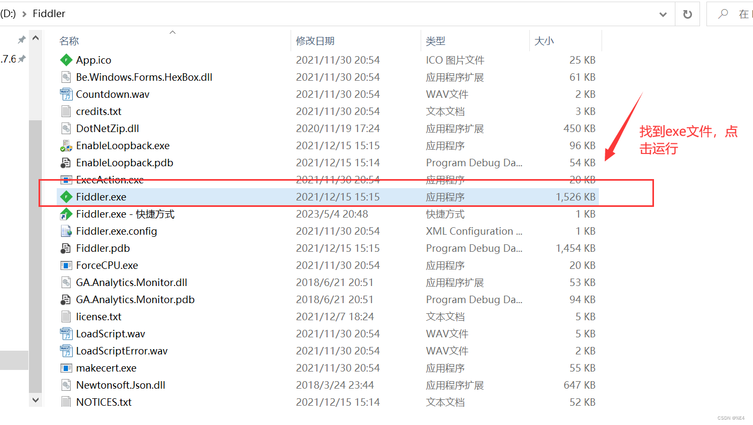Click the ForceCPU.exe file icon
Viewport: 753px width, 425px height.
click(x=66, y=265)
